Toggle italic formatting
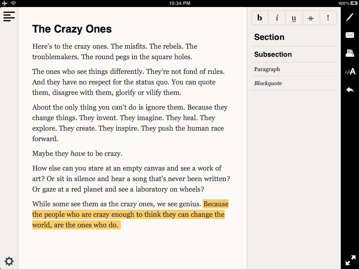The image size is (359, 269). (277, 18)
